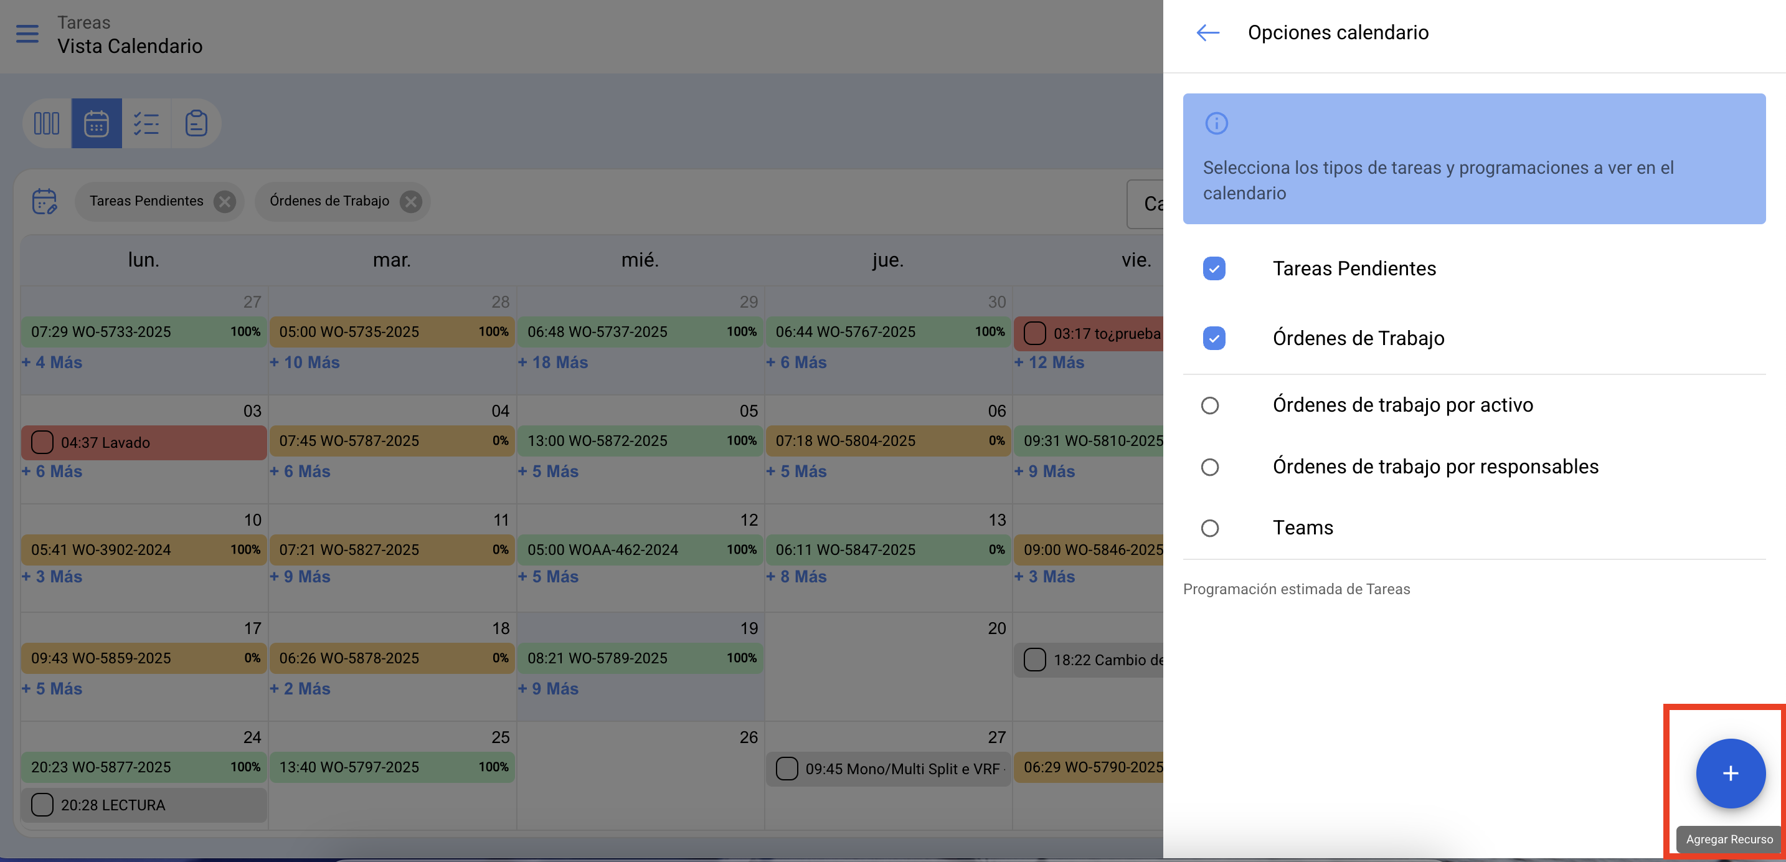Expand '+ 18 Más' on Wednesday 29

click(x=552, y=362)
